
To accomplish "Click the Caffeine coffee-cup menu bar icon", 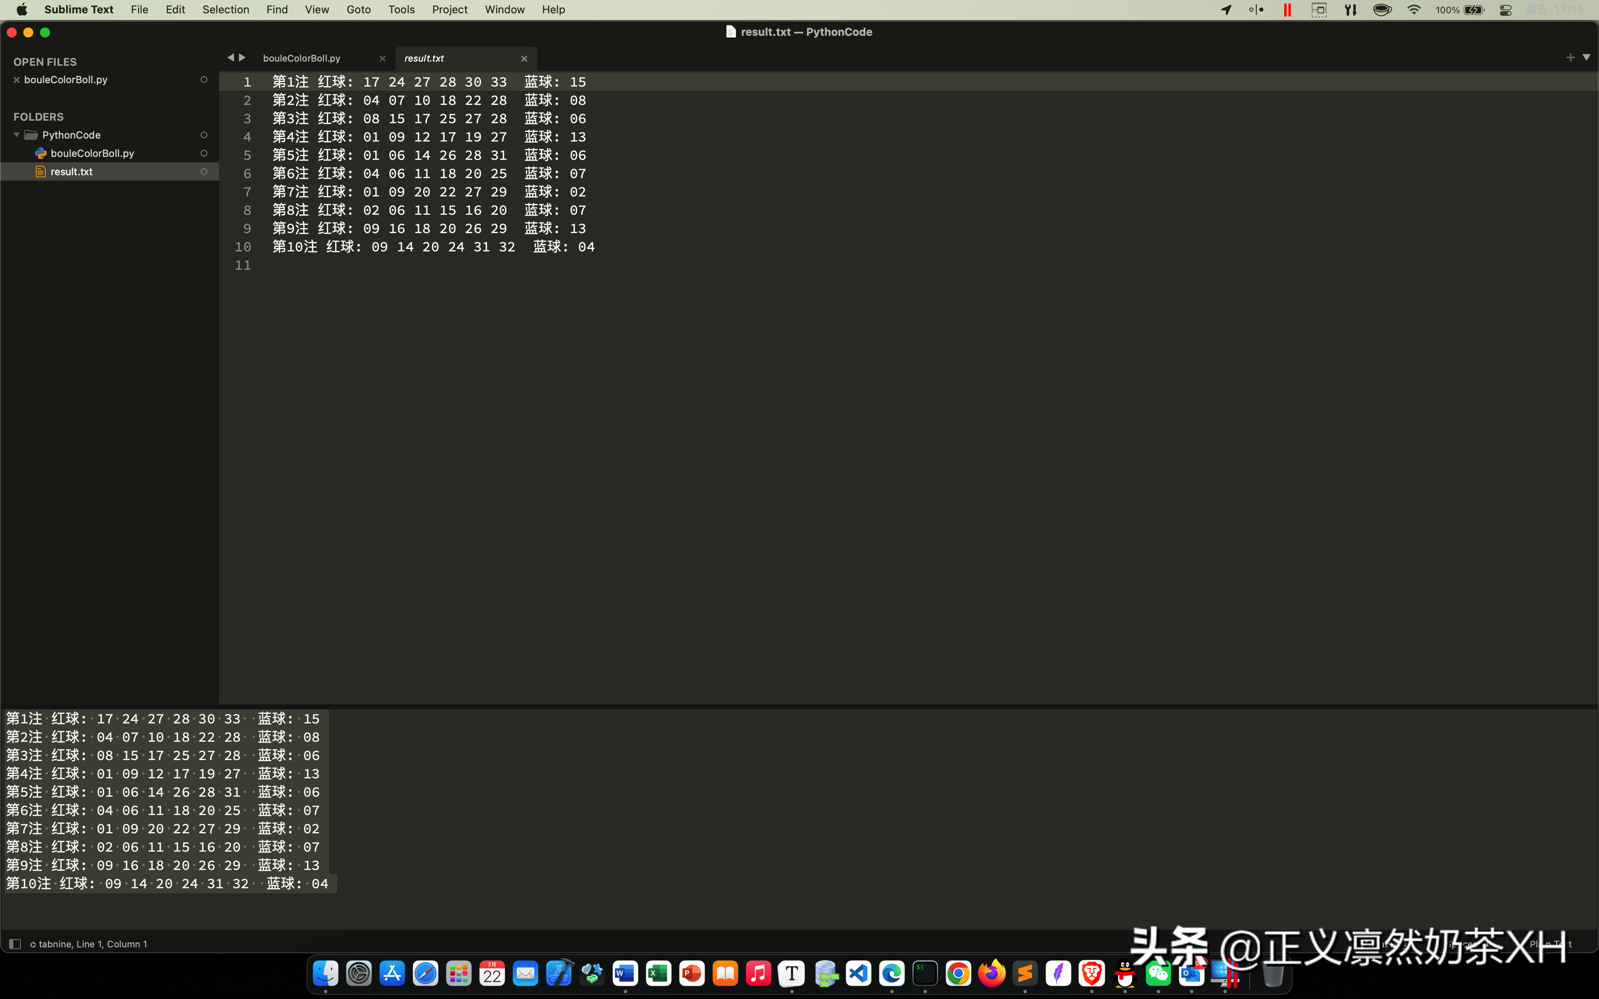I will 1382,10.
